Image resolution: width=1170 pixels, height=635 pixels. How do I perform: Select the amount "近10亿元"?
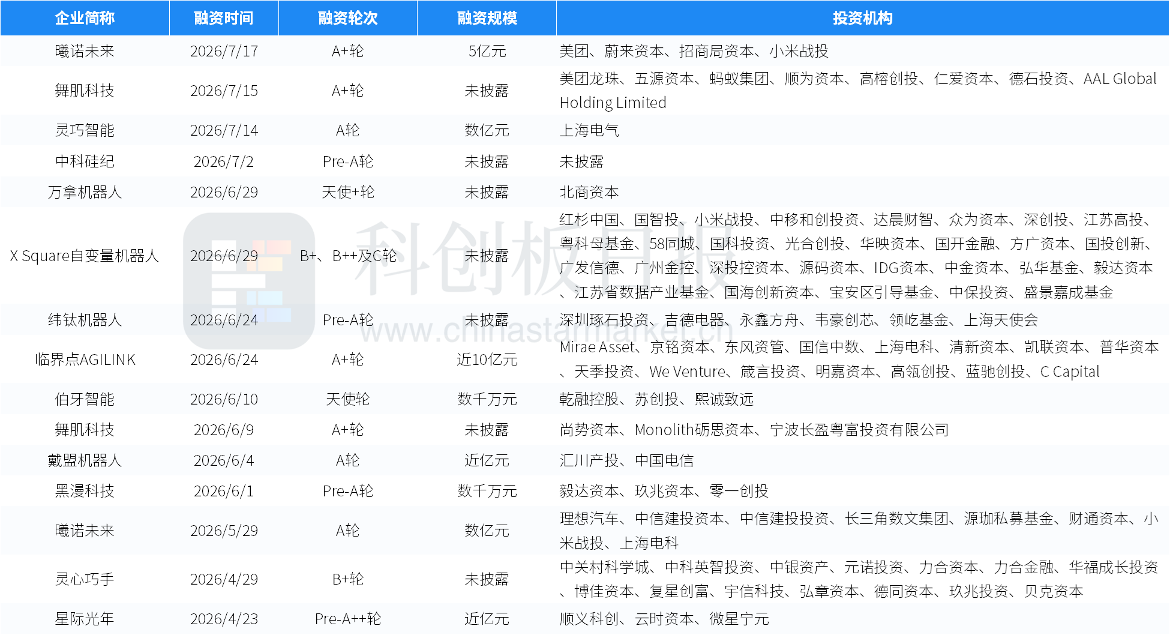(487, 360)
